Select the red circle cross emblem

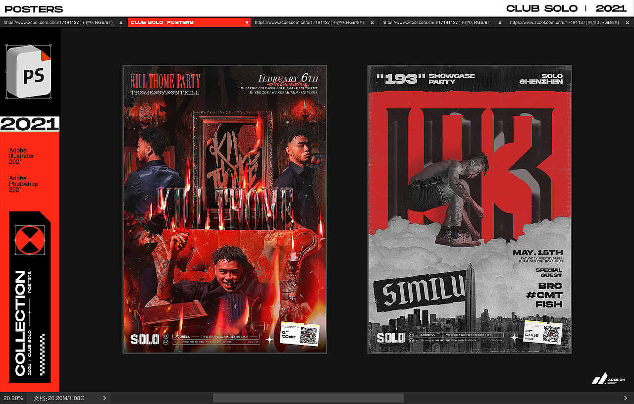[x=29, y=240]
